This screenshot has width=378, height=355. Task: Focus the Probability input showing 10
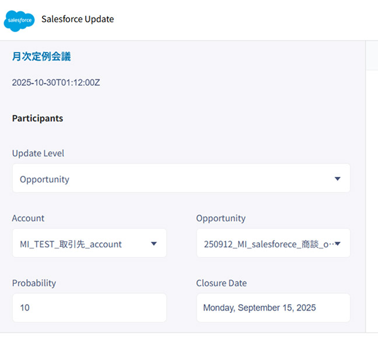coord(89,308)
